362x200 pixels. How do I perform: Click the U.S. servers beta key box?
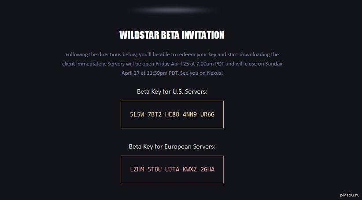pyautogui.click(x=172, y=114)
